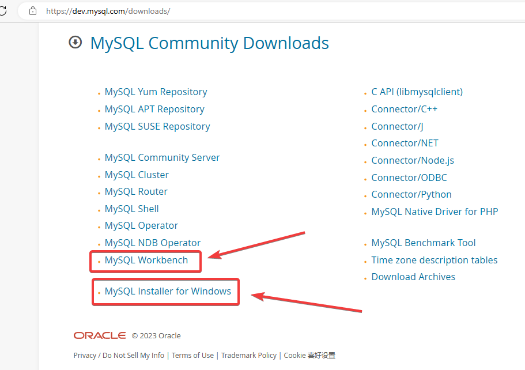Viewport: 525px width, 370px height.
Task: Open MySQL Router downloads
Action: pyautogui.click(x=136, y=191)
